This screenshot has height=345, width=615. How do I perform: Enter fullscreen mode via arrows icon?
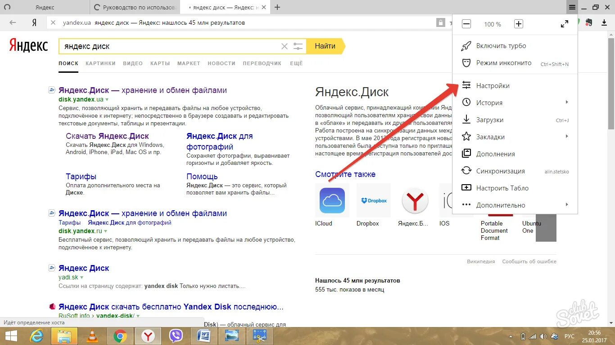[565, 24]
